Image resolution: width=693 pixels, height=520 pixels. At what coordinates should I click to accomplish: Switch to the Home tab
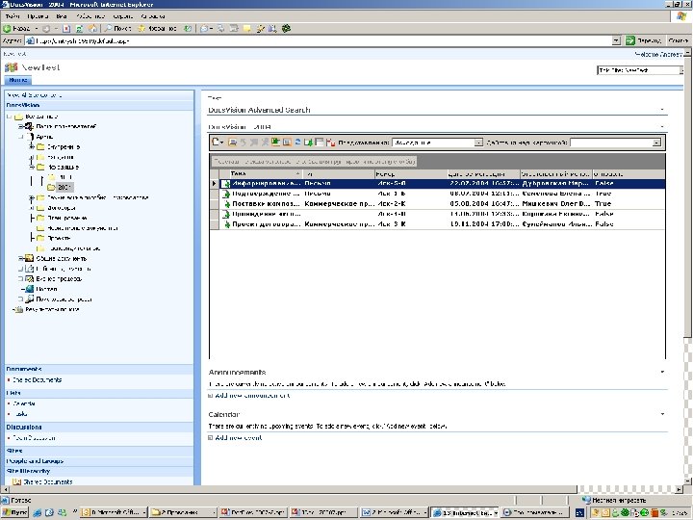click(18, 80)
